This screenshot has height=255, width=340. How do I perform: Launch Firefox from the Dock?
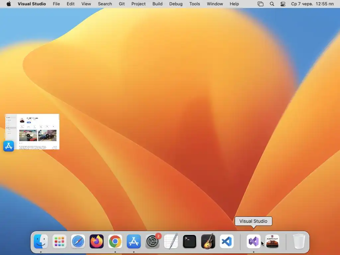pyautogui.click(x=97, y=241)
